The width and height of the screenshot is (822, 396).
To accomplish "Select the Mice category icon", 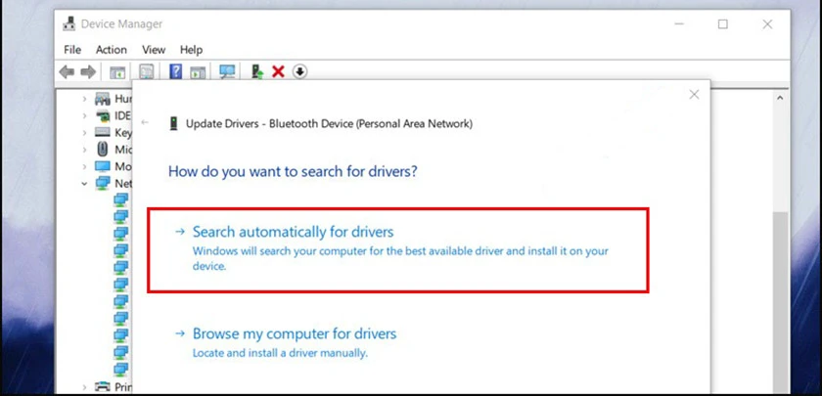I will pyautogui.click(x=103, y=150).
